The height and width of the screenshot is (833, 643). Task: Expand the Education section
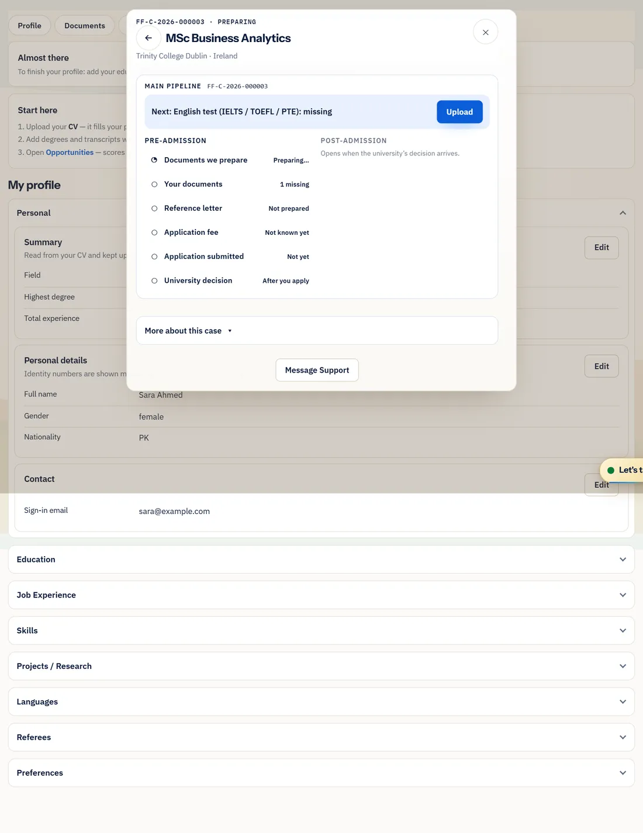(x=321, y=560)
